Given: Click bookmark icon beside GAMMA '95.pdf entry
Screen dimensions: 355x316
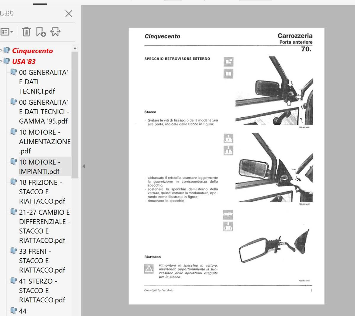Looking at the screenshot, I should pyautogui.click(x=14, y=102).
